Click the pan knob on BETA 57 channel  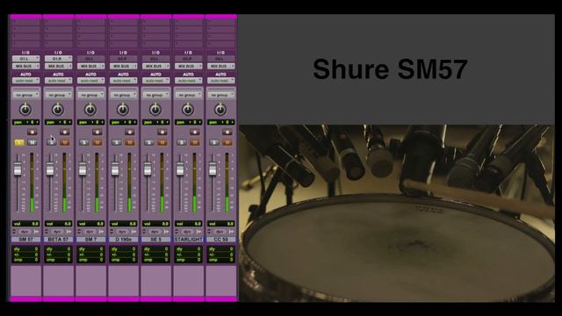coord(58,109)
